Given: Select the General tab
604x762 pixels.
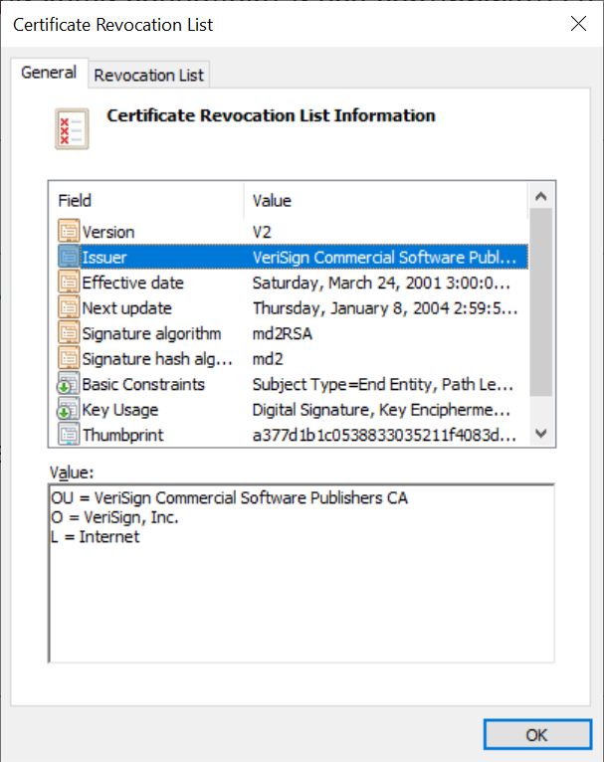Looking at the screenshot, I should (49, 73).
